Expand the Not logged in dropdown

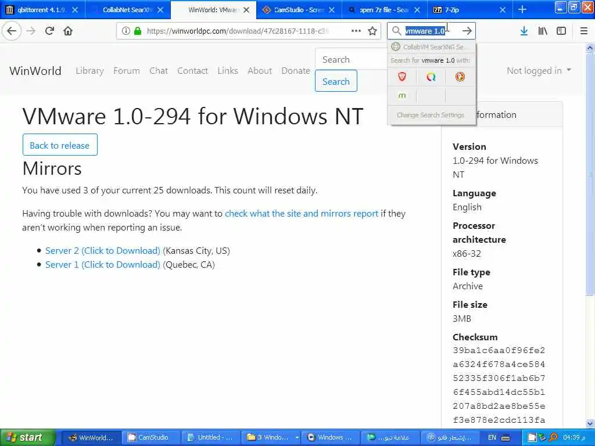tap(539, 70)
